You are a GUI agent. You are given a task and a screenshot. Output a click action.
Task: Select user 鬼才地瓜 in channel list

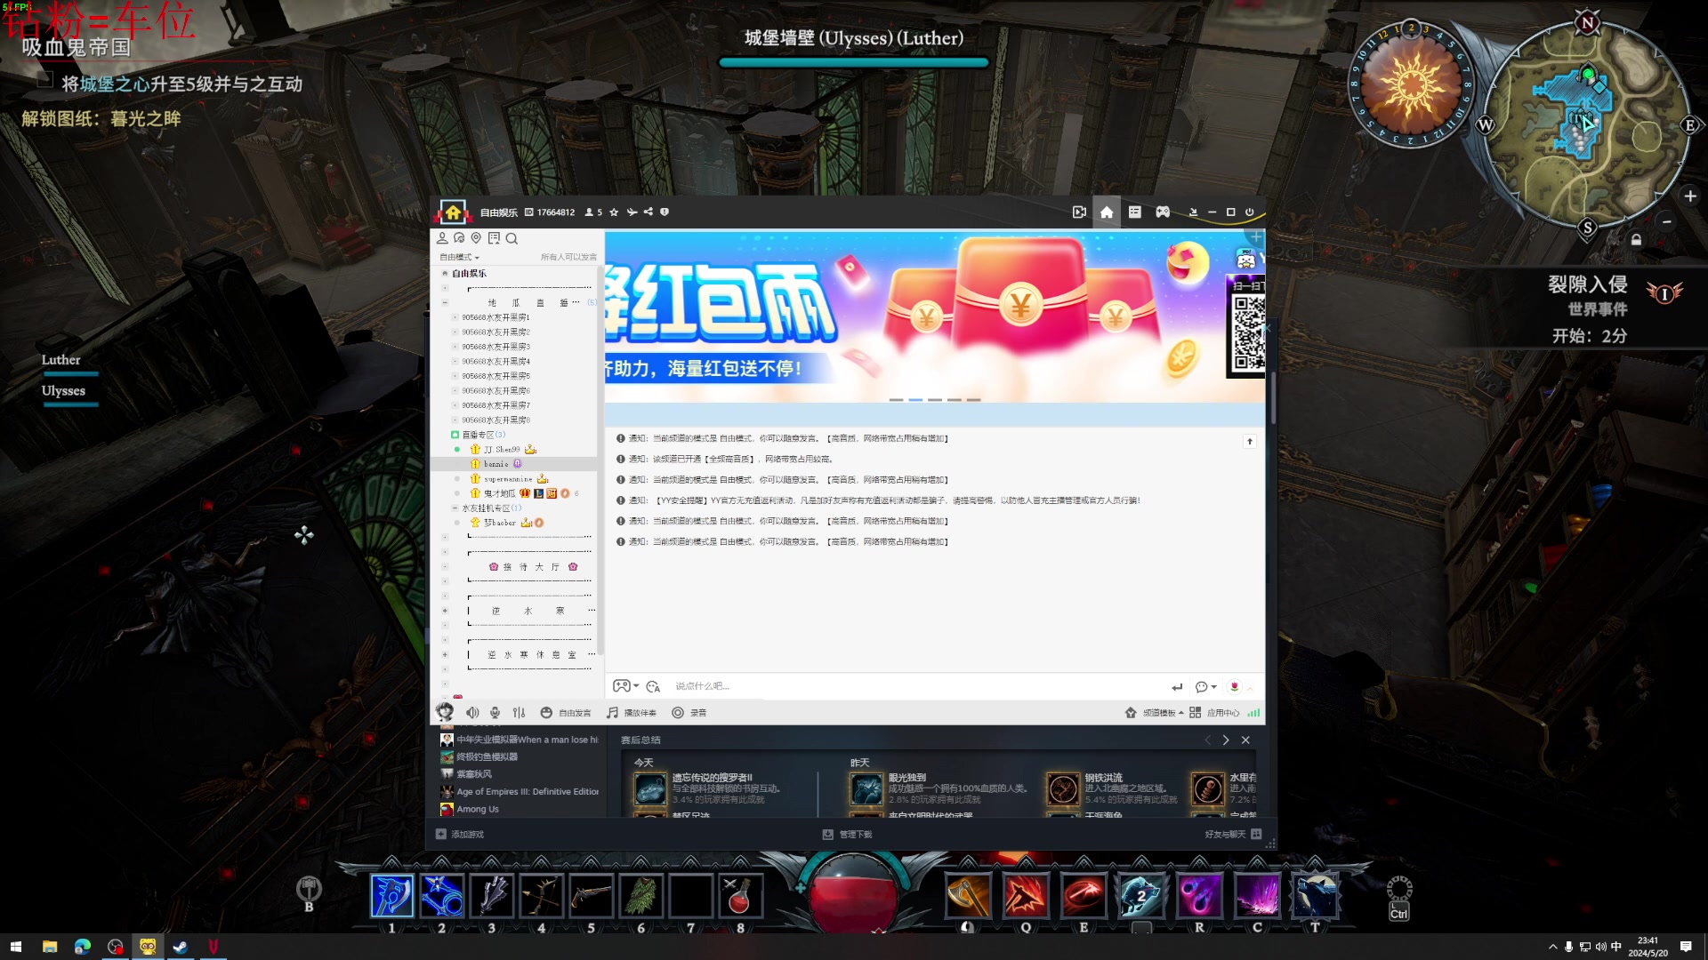click(x=499, y=493)
